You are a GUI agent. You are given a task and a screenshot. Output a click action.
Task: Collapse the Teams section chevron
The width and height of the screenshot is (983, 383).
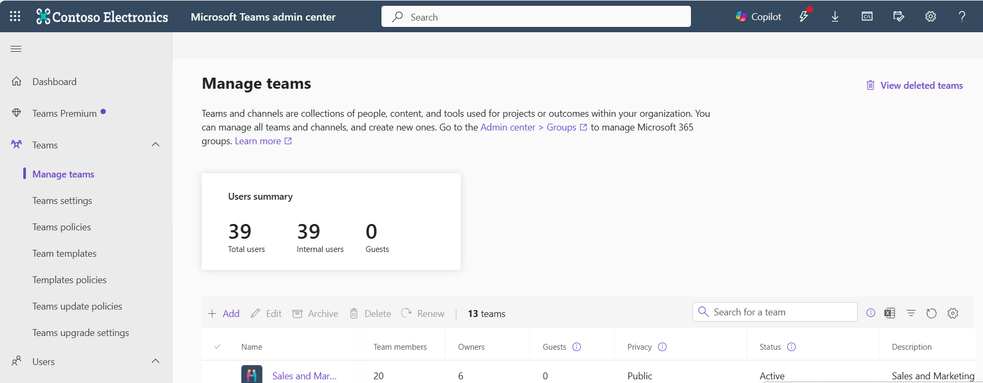(156, 145)
